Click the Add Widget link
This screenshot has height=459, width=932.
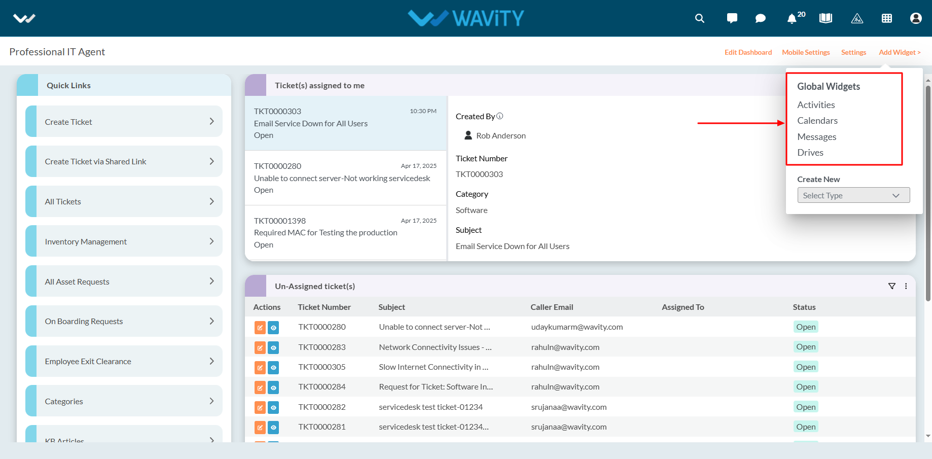pyautogui.click(x=900, y=52)
